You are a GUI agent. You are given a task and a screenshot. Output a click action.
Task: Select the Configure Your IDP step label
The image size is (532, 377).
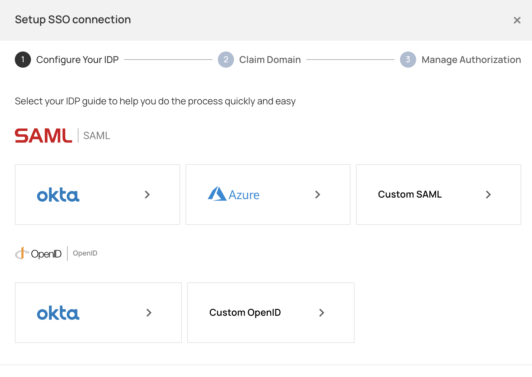(77, 60)
